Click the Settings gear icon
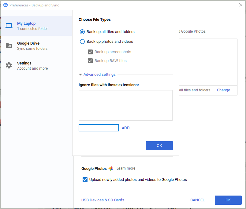Viewport: 246px width, 209px height. pyautogui.click(x=9, y=65)
